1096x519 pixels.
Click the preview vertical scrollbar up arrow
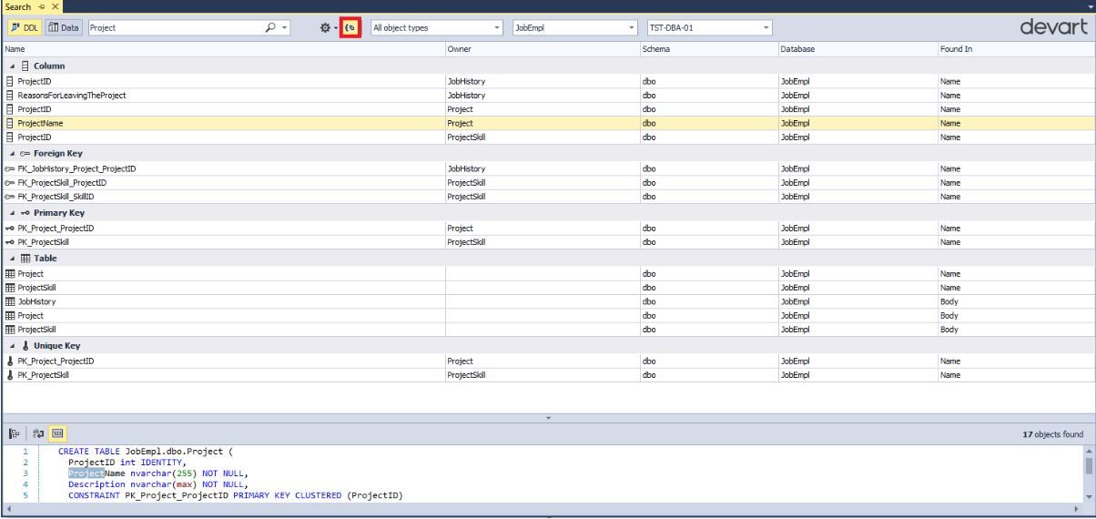click(x=1089, y=451)
